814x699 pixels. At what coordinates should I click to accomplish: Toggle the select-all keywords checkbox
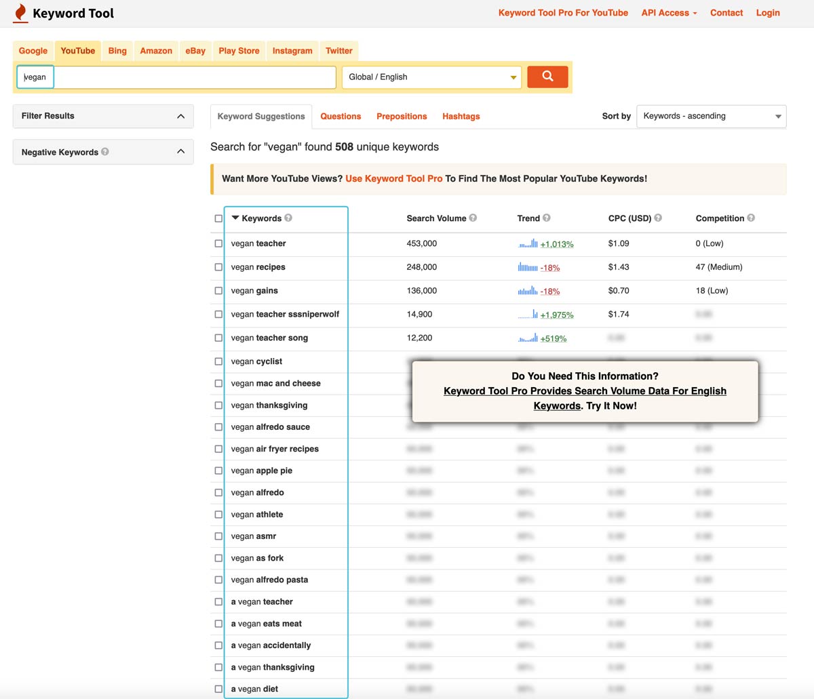(x=218, y=218)
